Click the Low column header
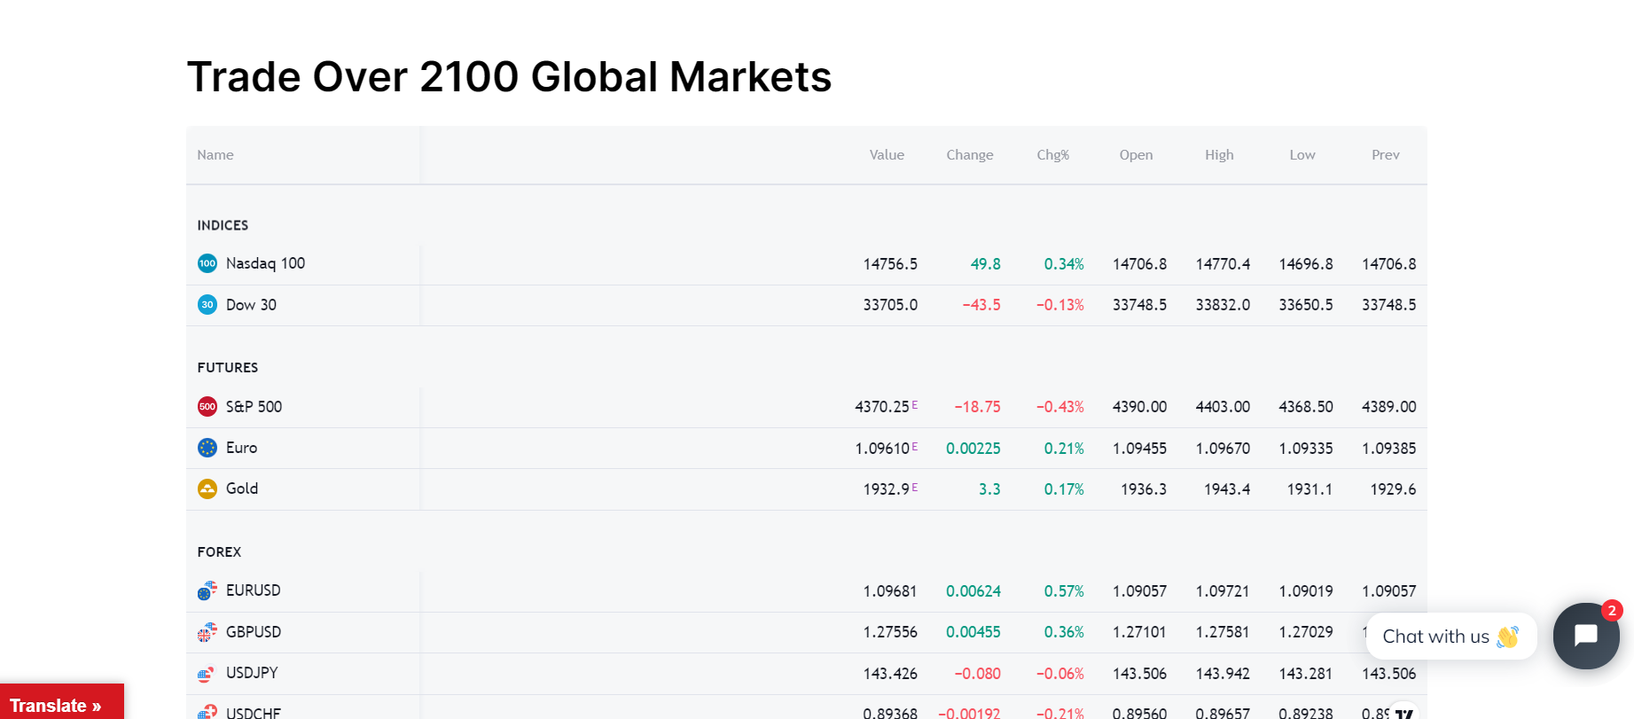 click(1302, 155)
